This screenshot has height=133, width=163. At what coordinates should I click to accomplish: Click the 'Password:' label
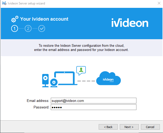(41, 107)
